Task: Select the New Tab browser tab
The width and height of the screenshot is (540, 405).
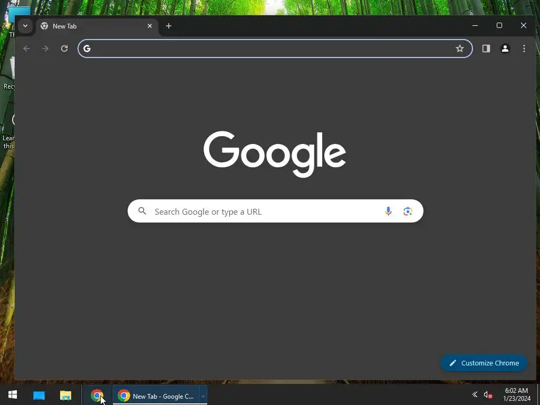Action: tap(97, 26)
